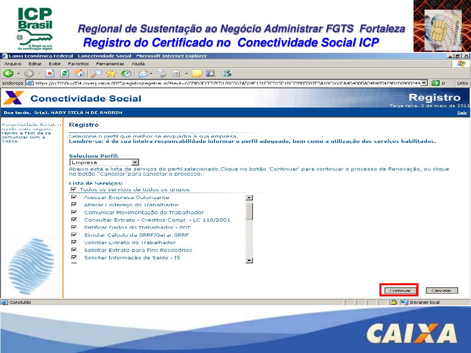Open the Selecione Perfil 'Empresa' dropdown
The image size is (471, 353).
point(104,162)
